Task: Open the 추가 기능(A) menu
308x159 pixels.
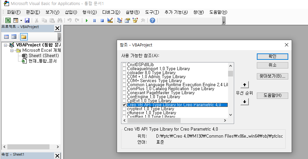Action: point(176,12)
